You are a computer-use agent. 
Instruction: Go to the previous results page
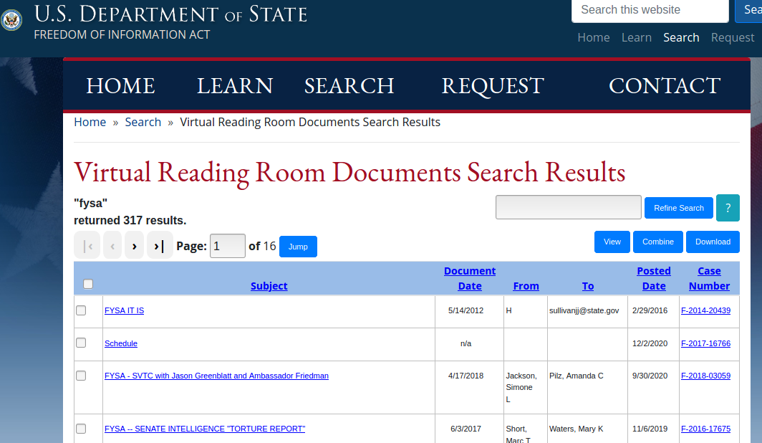pyautogui.click(x=112, y=246)
